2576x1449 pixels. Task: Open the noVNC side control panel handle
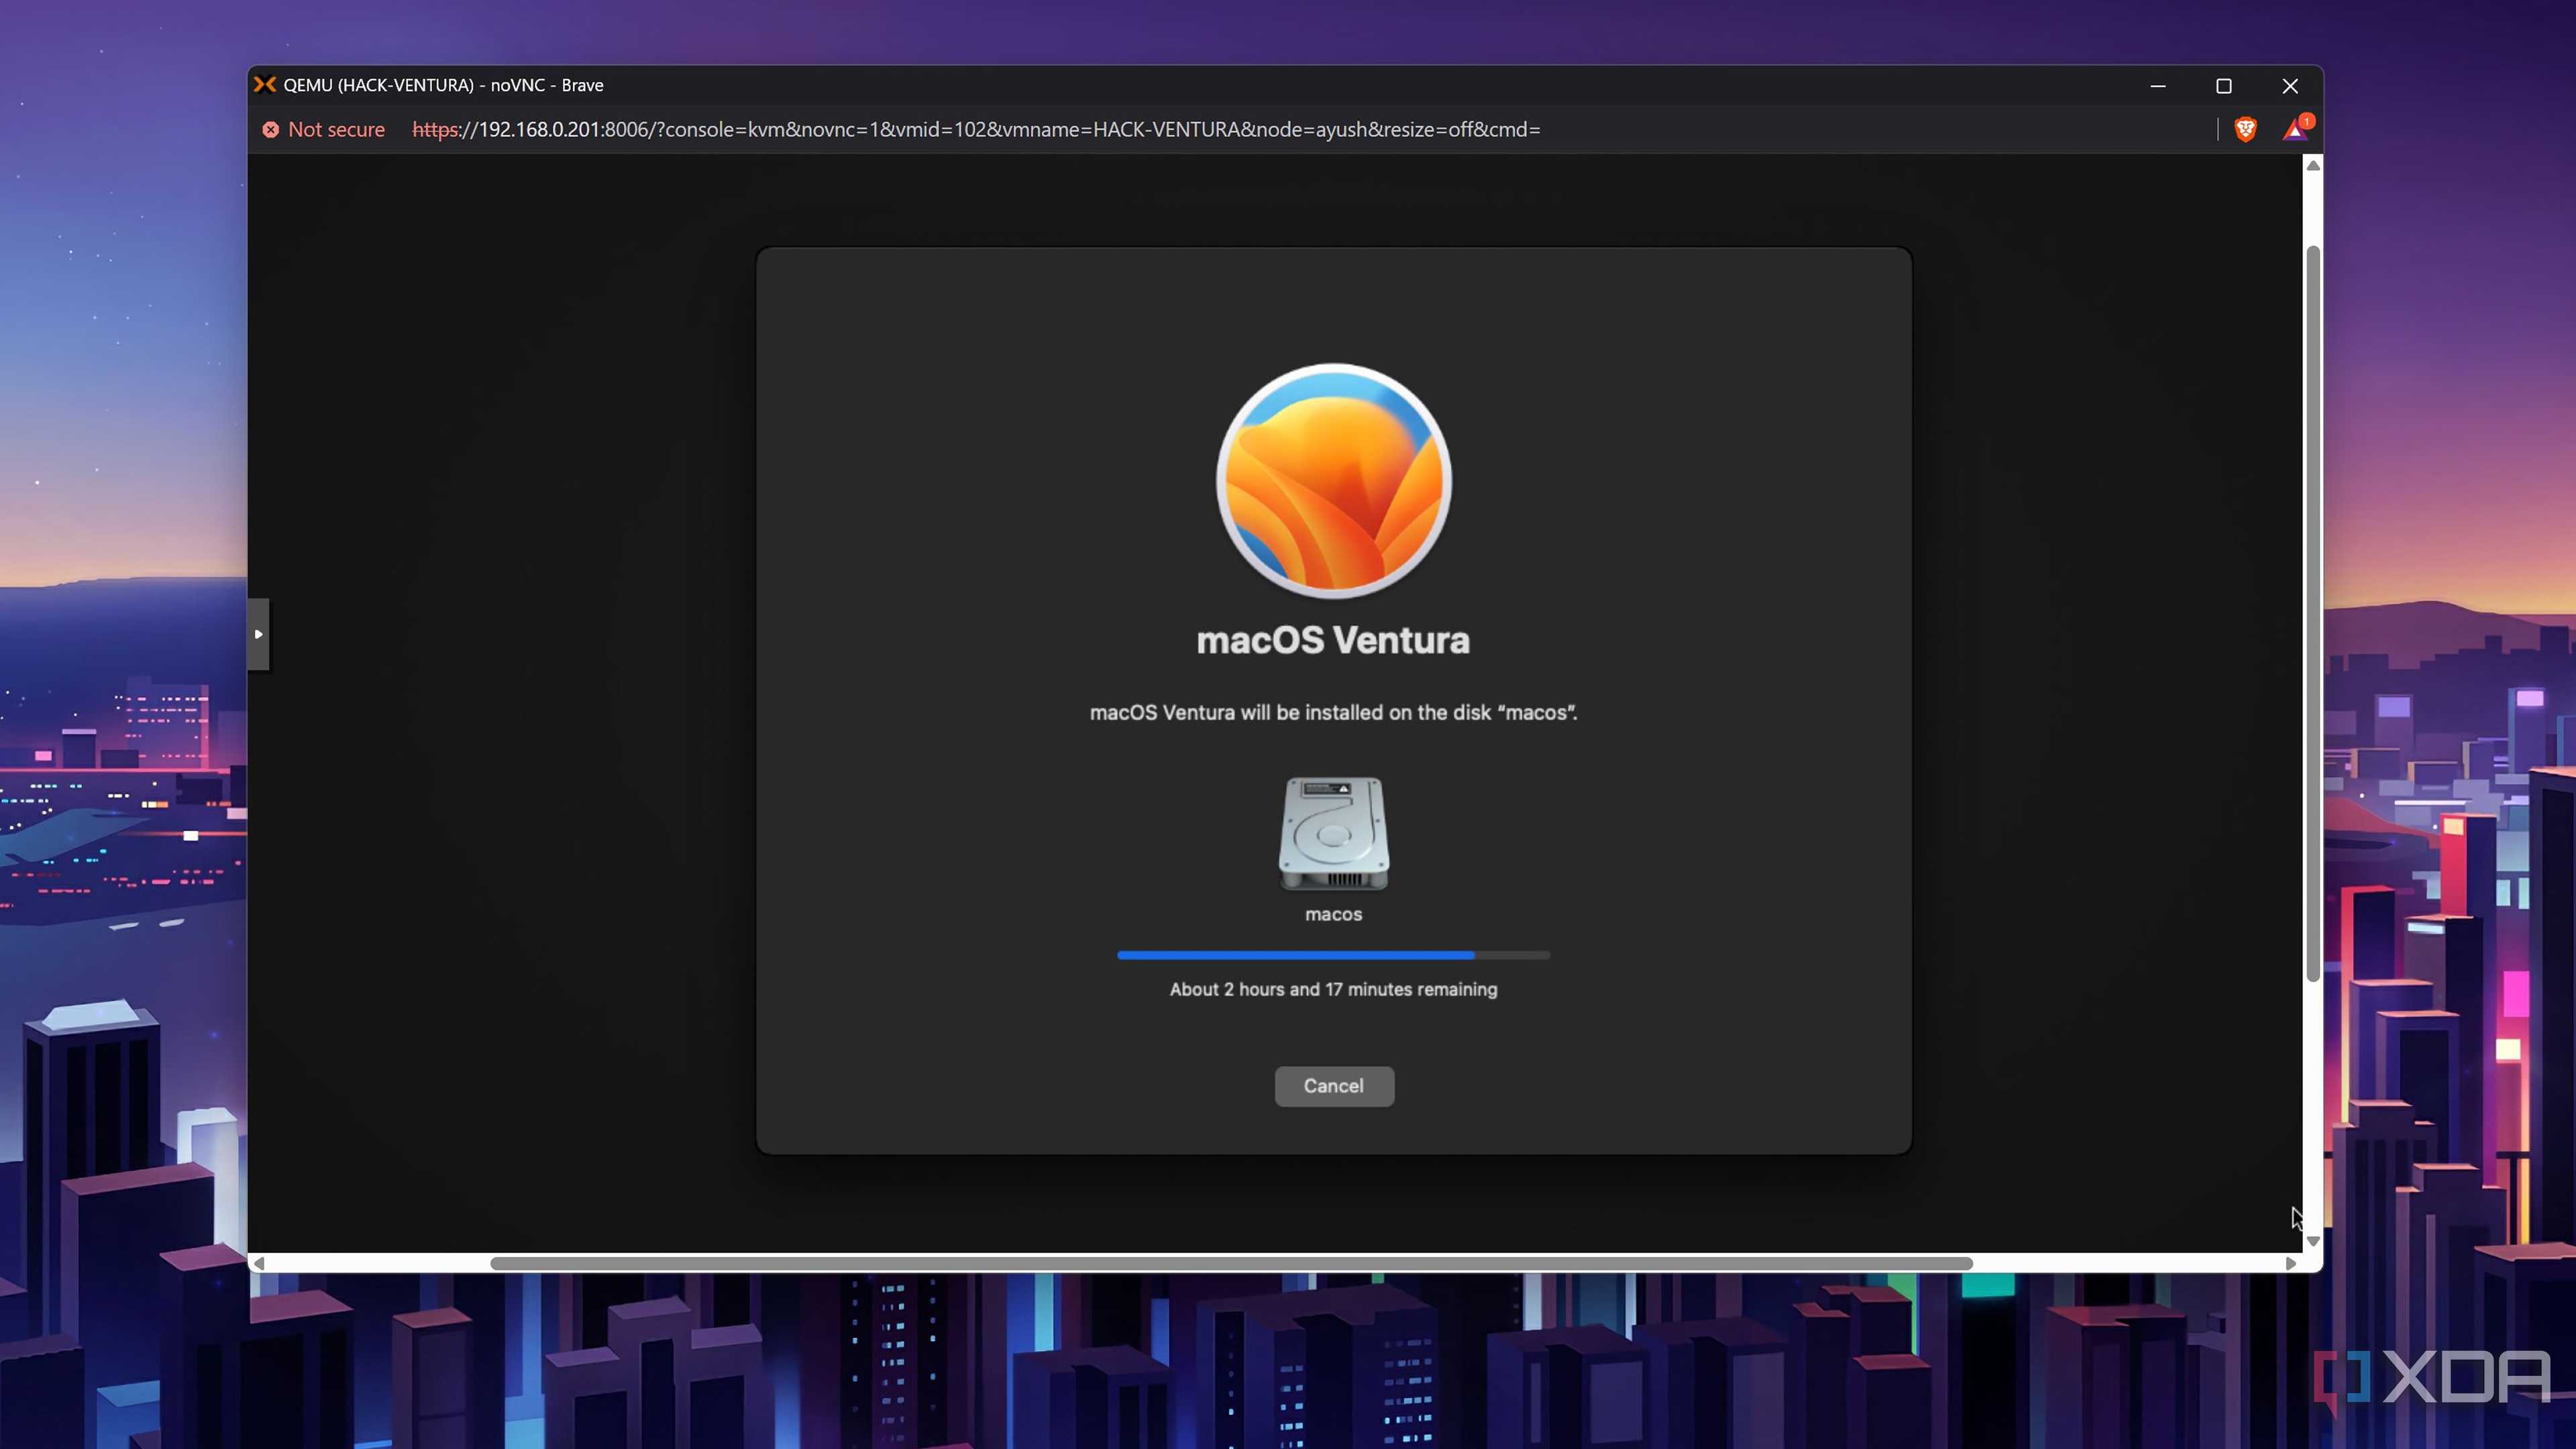pyautogui.click(x=258, y=634)
